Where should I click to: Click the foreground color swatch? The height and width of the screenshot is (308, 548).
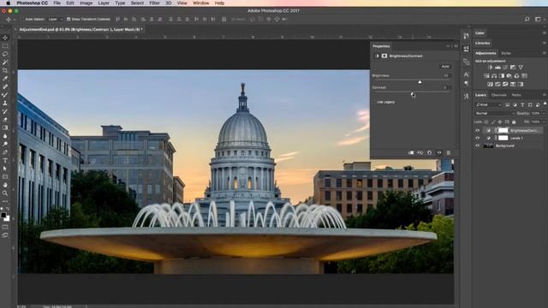(3, 215)
